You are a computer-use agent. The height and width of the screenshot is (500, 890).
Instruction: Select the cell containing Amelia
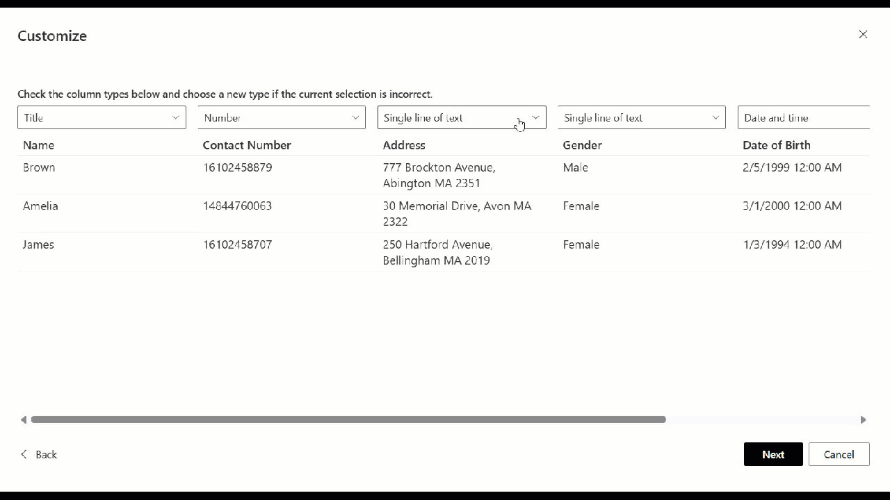[x=40, y=206]
